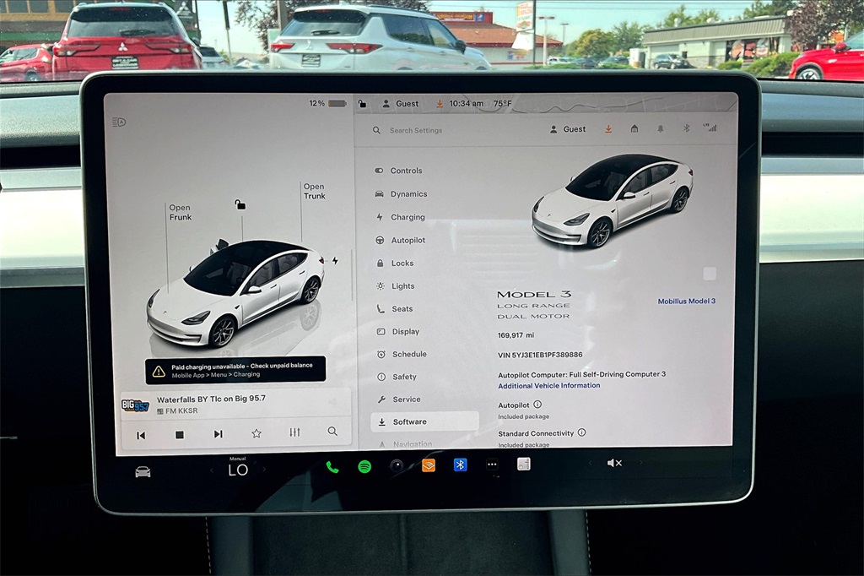Tap the Waterfalls BY Tlc on Big 95.7 title
The height and width of the screenshot is (576, 864).
tap(211, 399)
